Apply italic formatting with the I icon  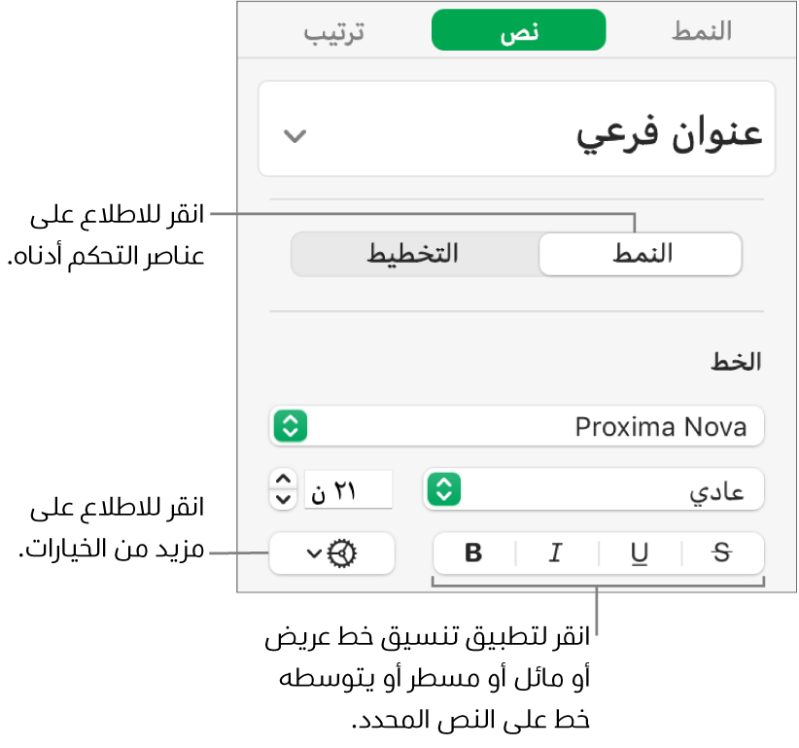pos(556,553)
